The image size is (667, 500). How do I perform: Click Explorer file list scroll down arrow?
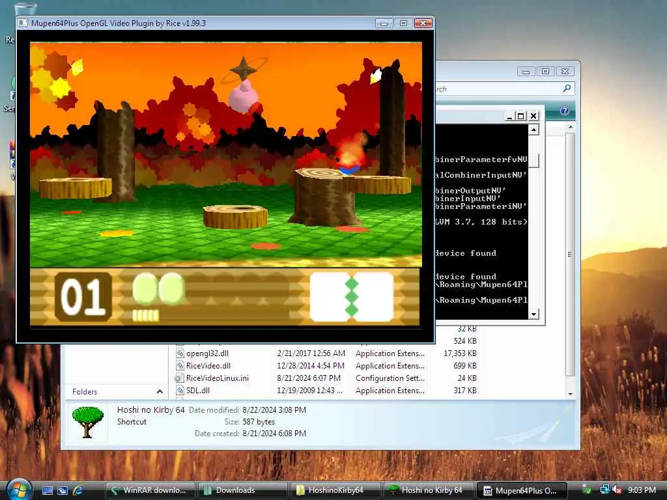click(571, 394)
